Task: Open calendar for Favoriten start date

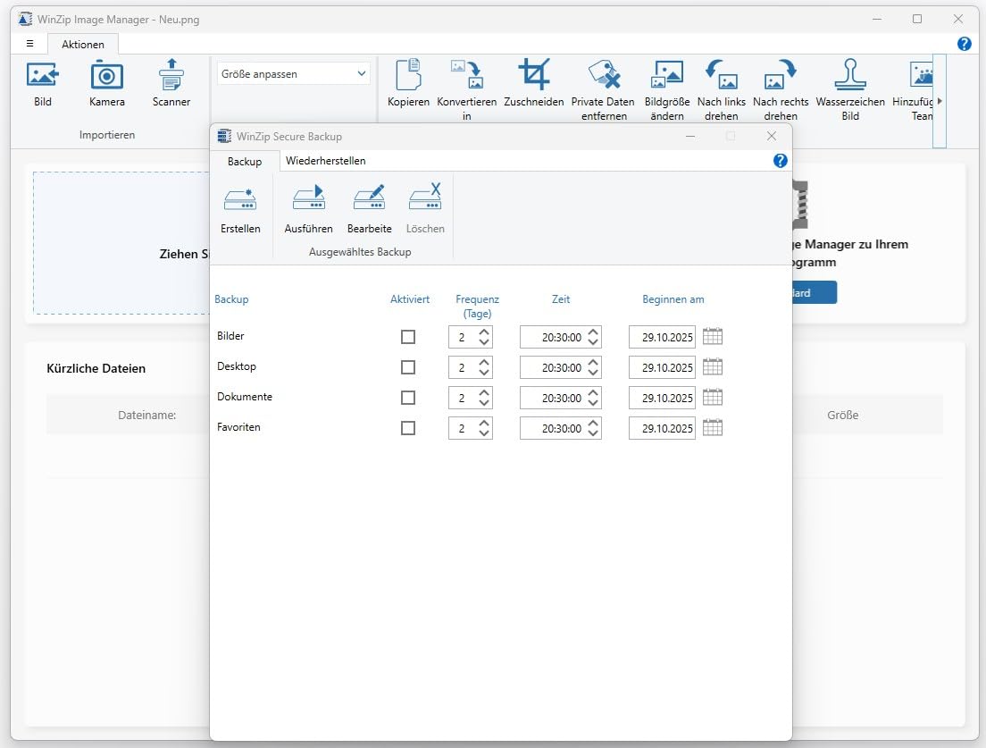Action: [713, 428]
